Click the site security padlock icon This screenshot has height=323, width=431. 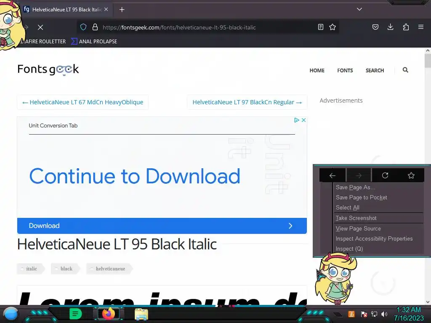(x=95, y=27)
